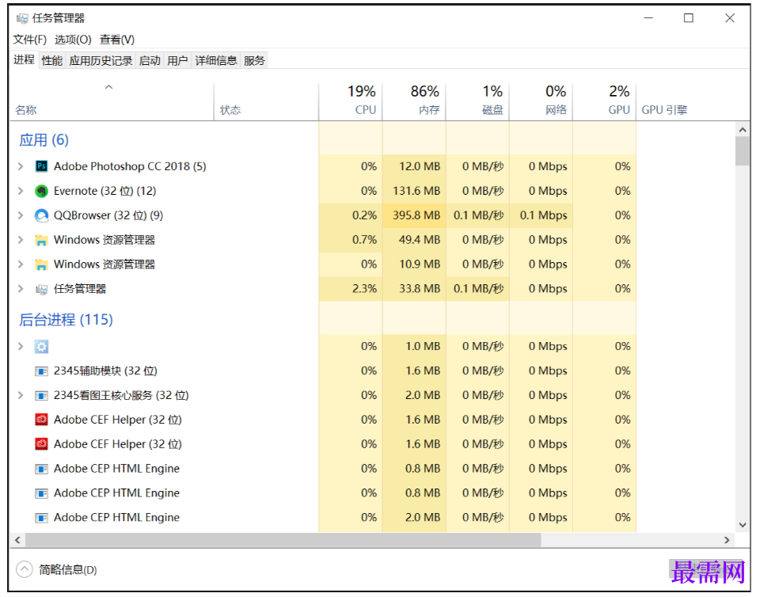This screenshot has height=597, width=760.
Task: Switch to the 启动 tab
Action: [150, 60]
